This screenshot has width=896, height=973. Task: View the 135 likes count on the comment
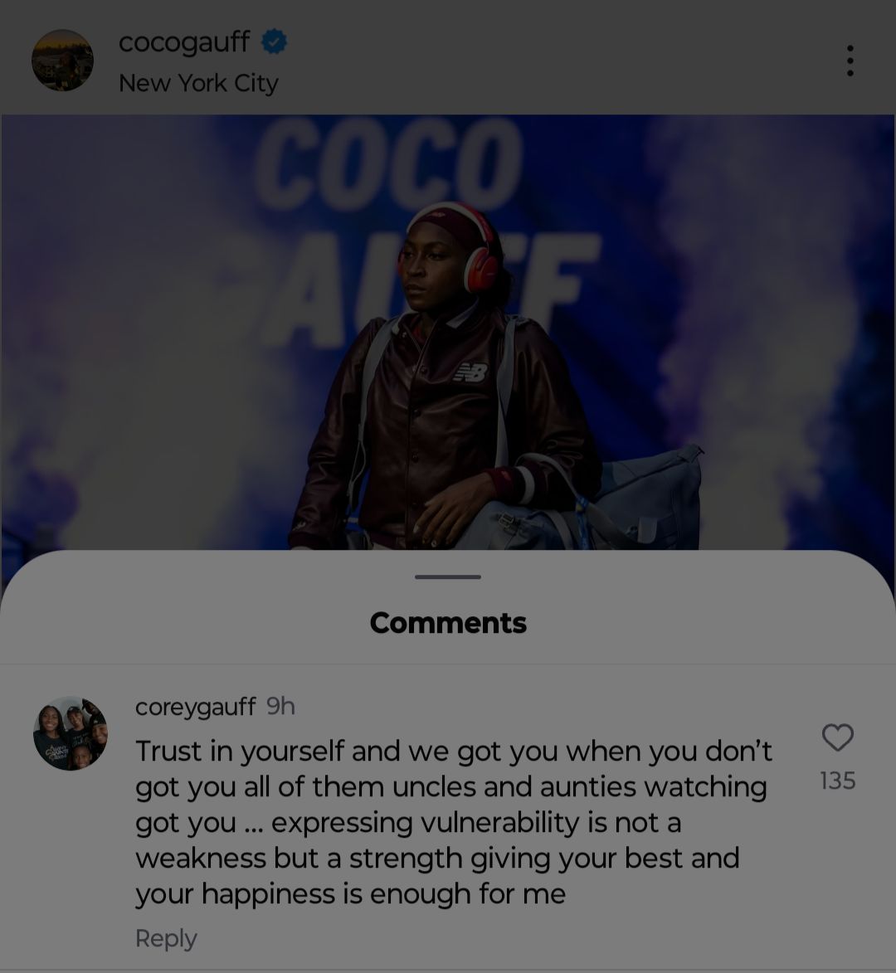(x=838, y=781)
